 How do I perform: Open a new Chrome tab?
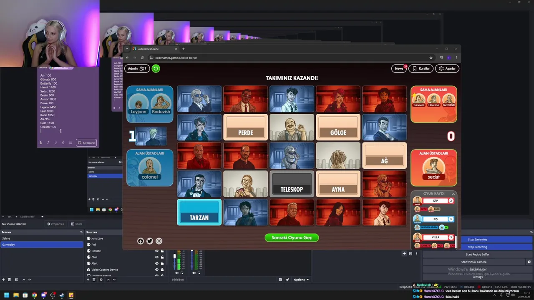pyautogui.click(x=183, y=49)
